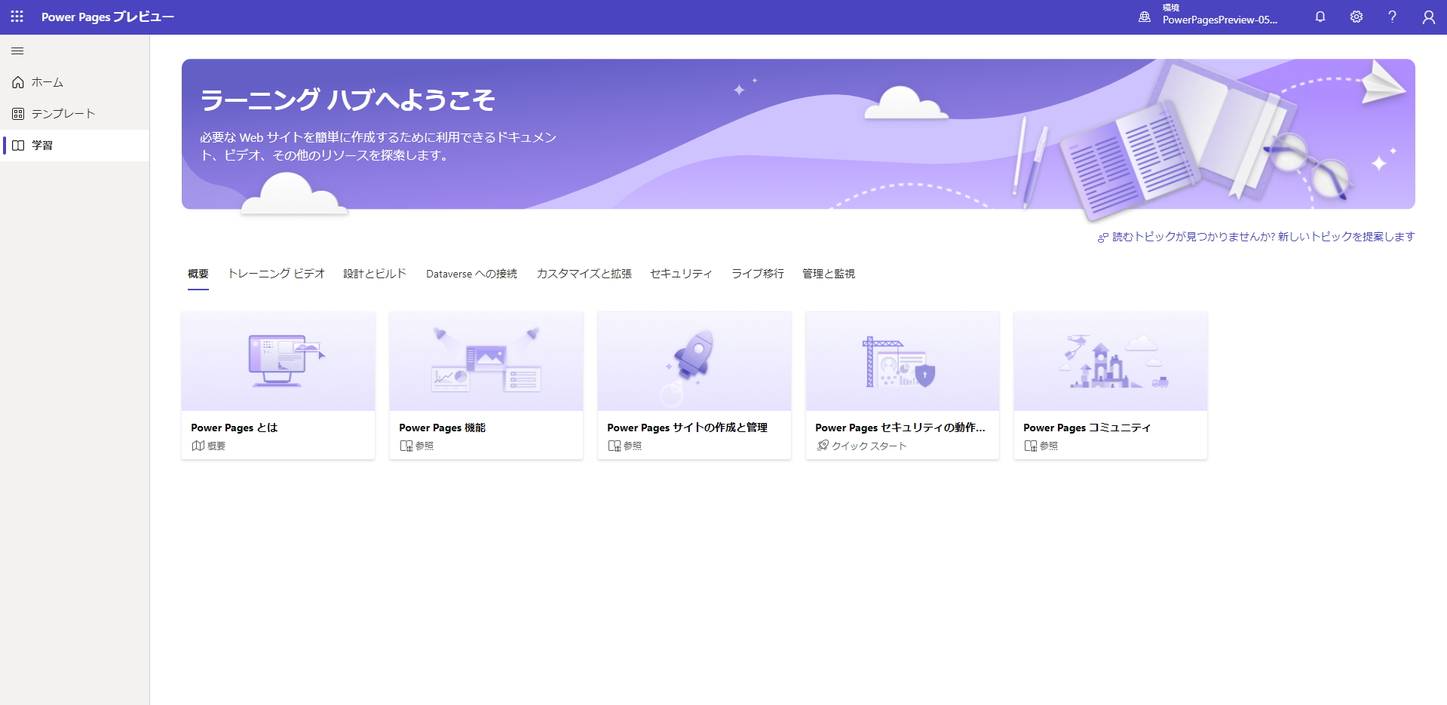Select テンプレート in the sidebar
1447x705 pixels.
[62, 113]
